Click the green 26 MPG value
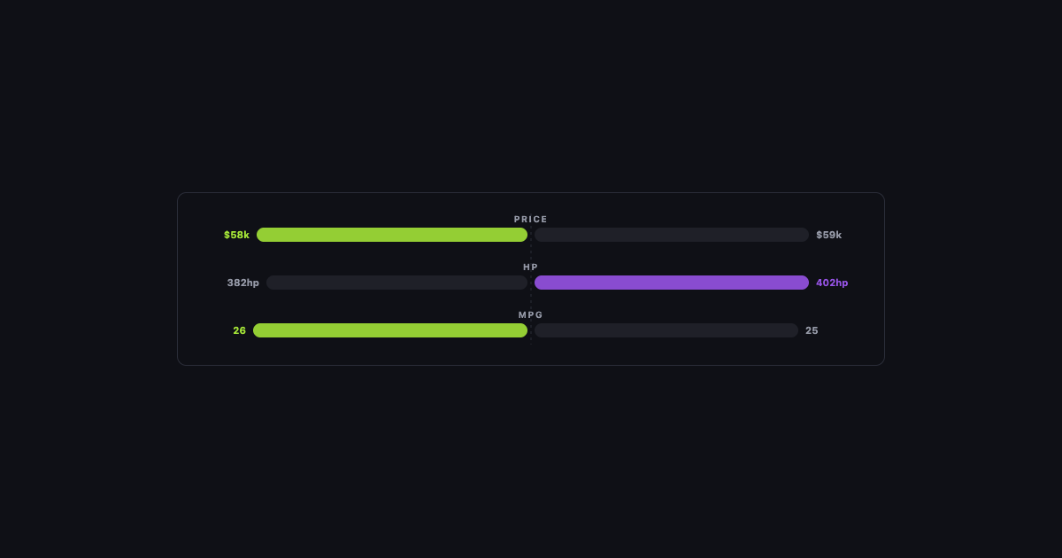1062x558 pixels. click(x=240, y=330)
